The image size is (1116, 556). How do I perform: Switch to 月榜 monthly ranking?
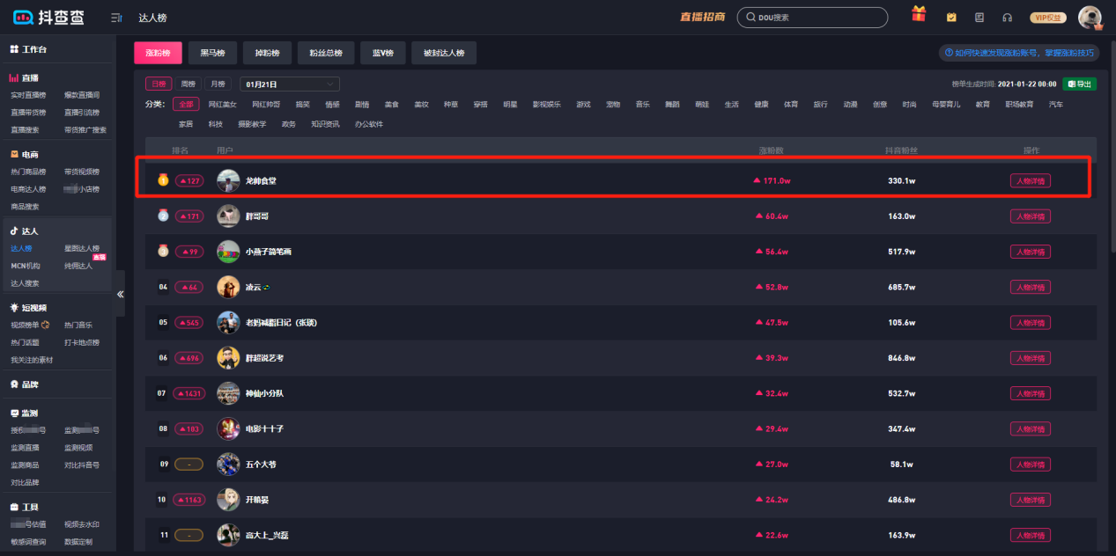pos(218,84)
